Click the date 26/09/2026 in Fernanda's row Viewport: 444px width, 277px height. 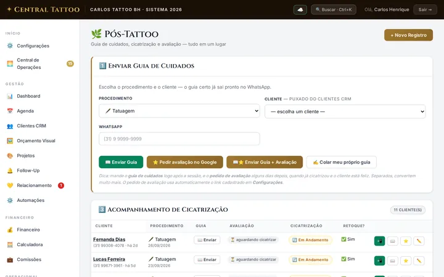(x=159, y=246)
